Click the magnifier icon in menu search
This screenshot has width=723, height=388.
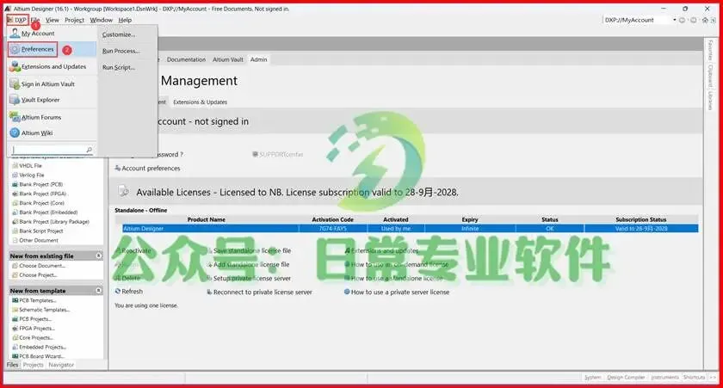(89, 150)
